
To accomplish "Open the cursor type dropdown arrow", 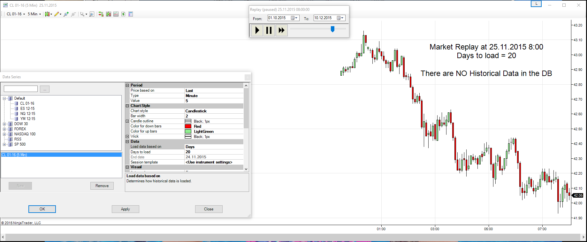I will [x=86, y=14].
